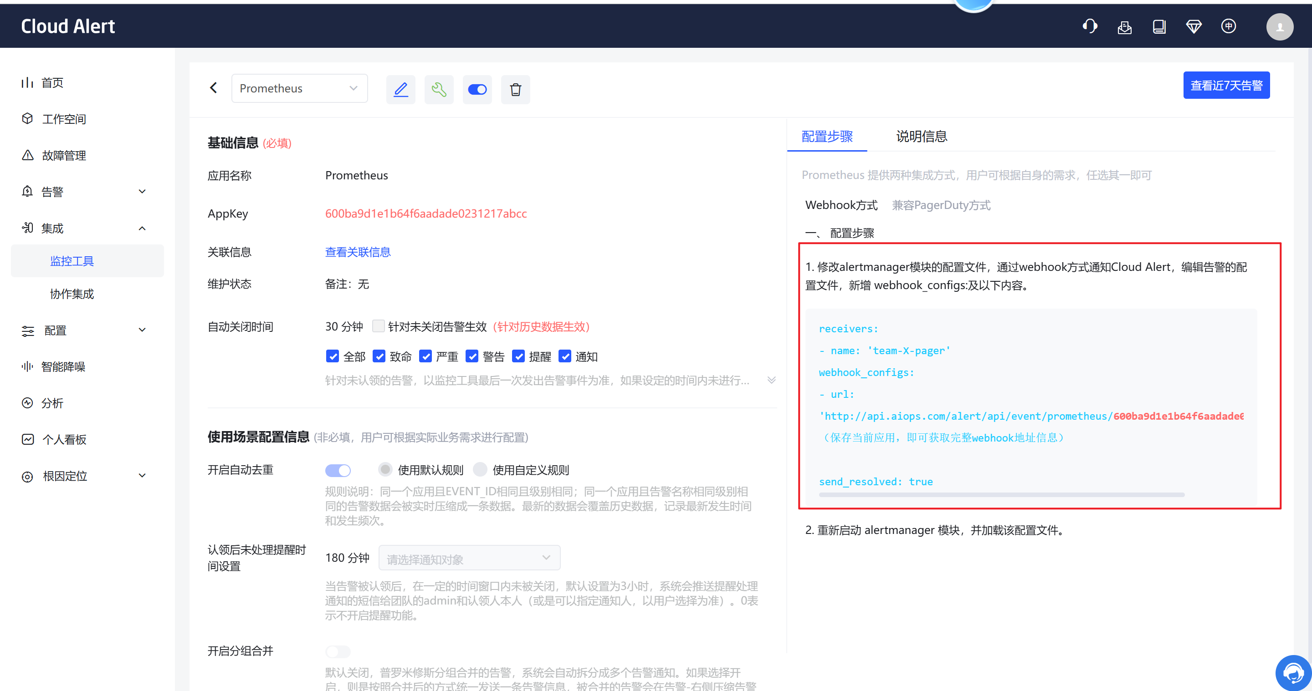The height and width of the screenshot is (691, 1312).
Task: Select 使用默认规则 radio button
Action: point(385,469)
